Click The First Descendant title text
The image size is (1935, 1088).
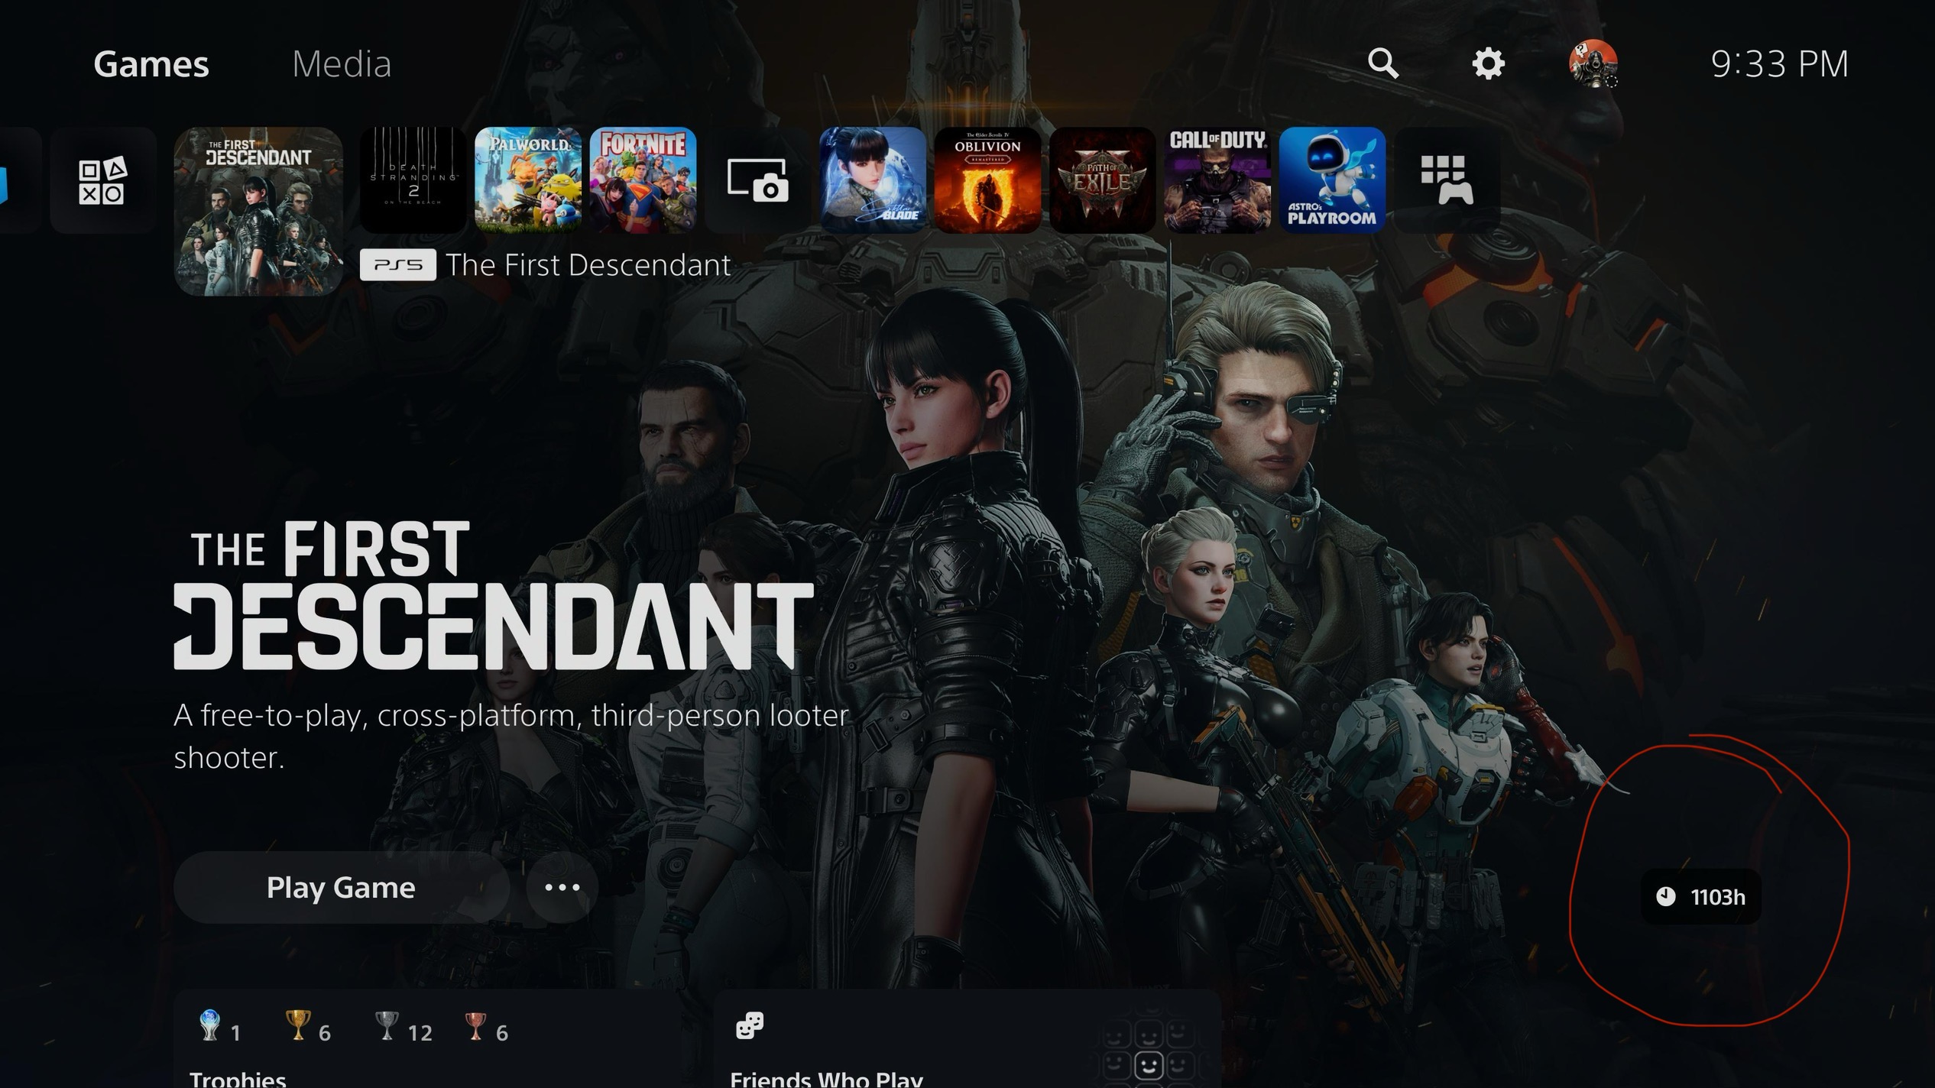pyautogui.click(x=588, y=265)
